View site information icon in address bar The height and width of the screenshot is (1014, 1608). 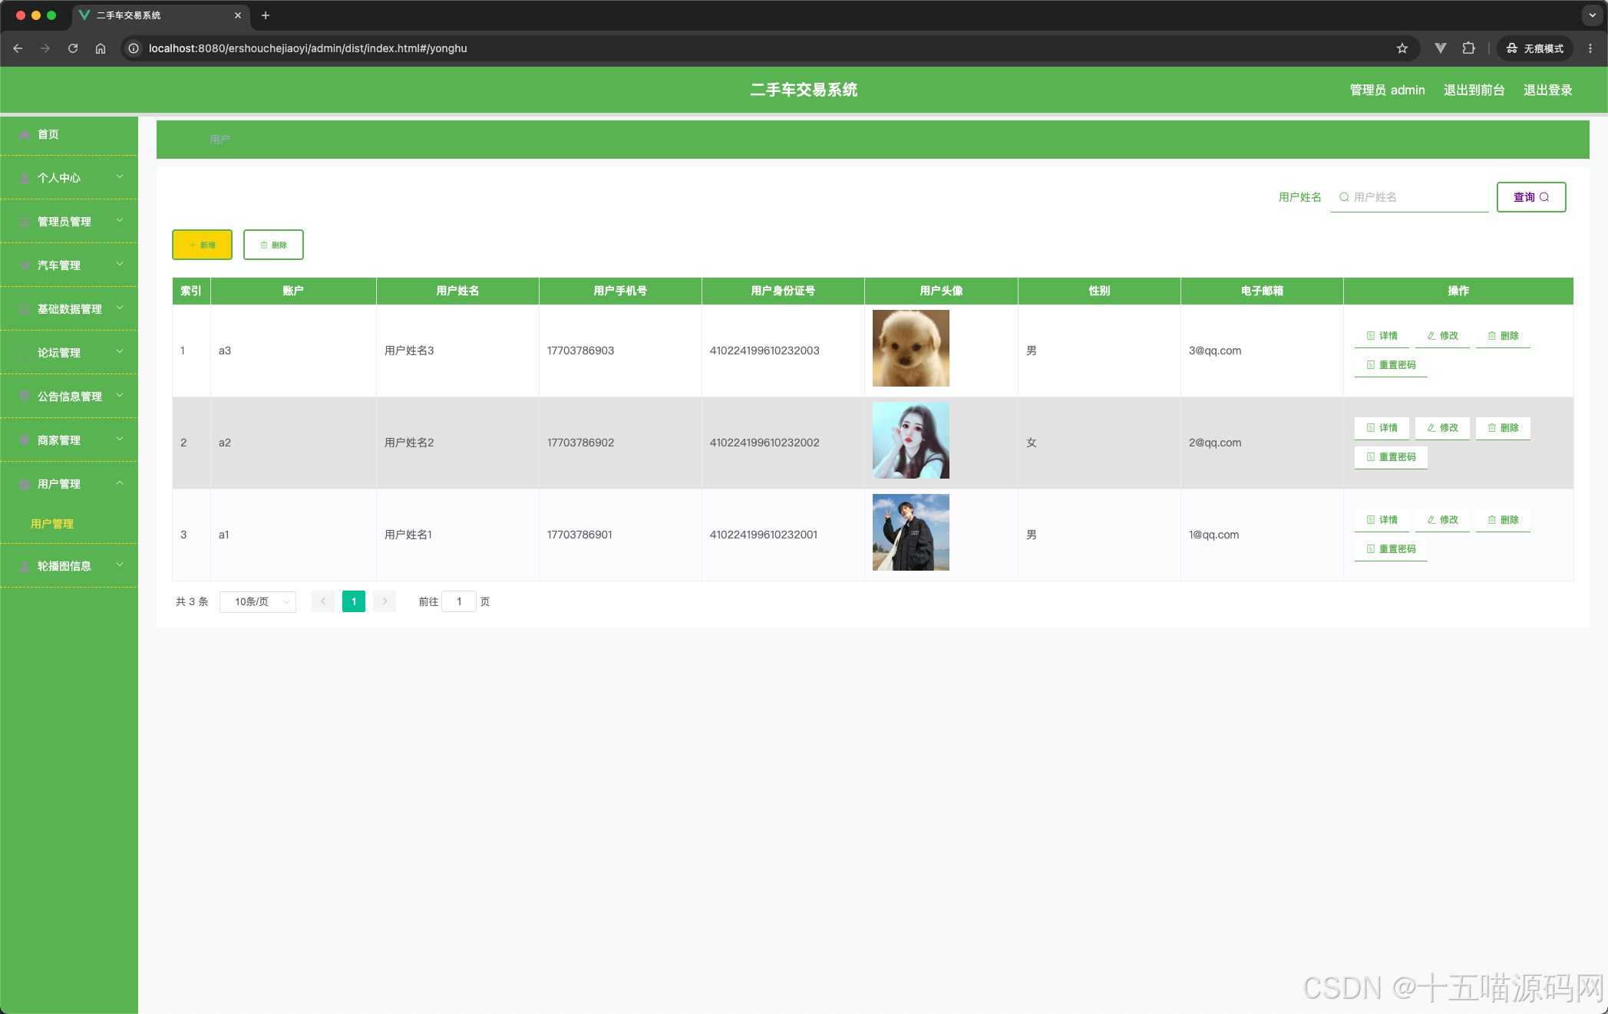(x=134, y=48)
